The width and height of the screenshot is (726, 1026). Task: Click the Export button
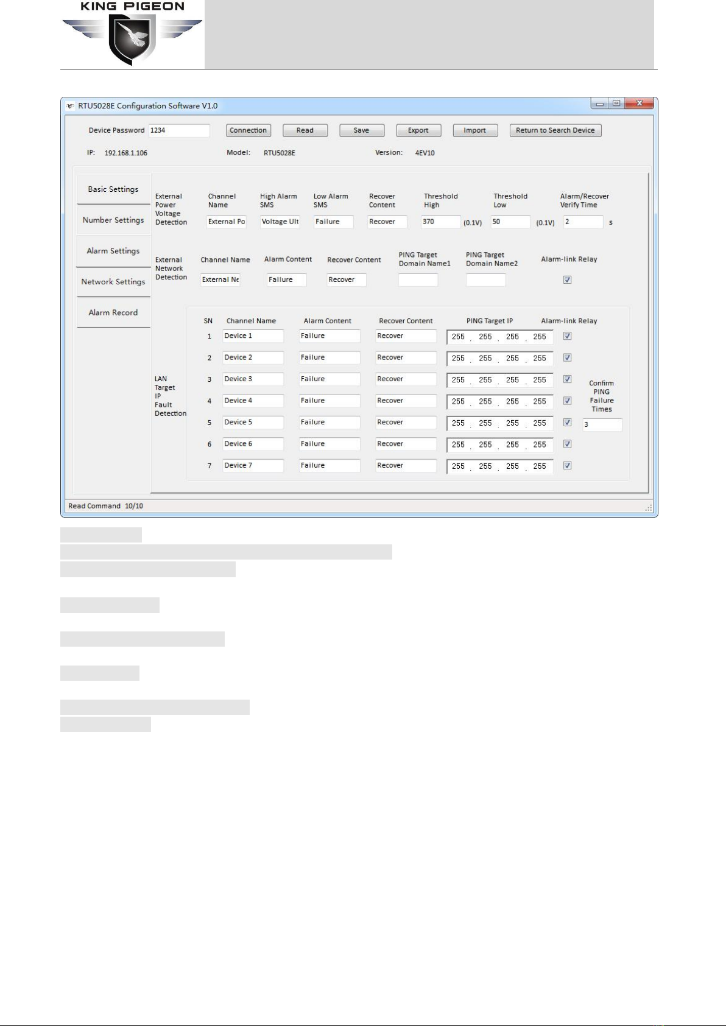[x=418, y=130]
